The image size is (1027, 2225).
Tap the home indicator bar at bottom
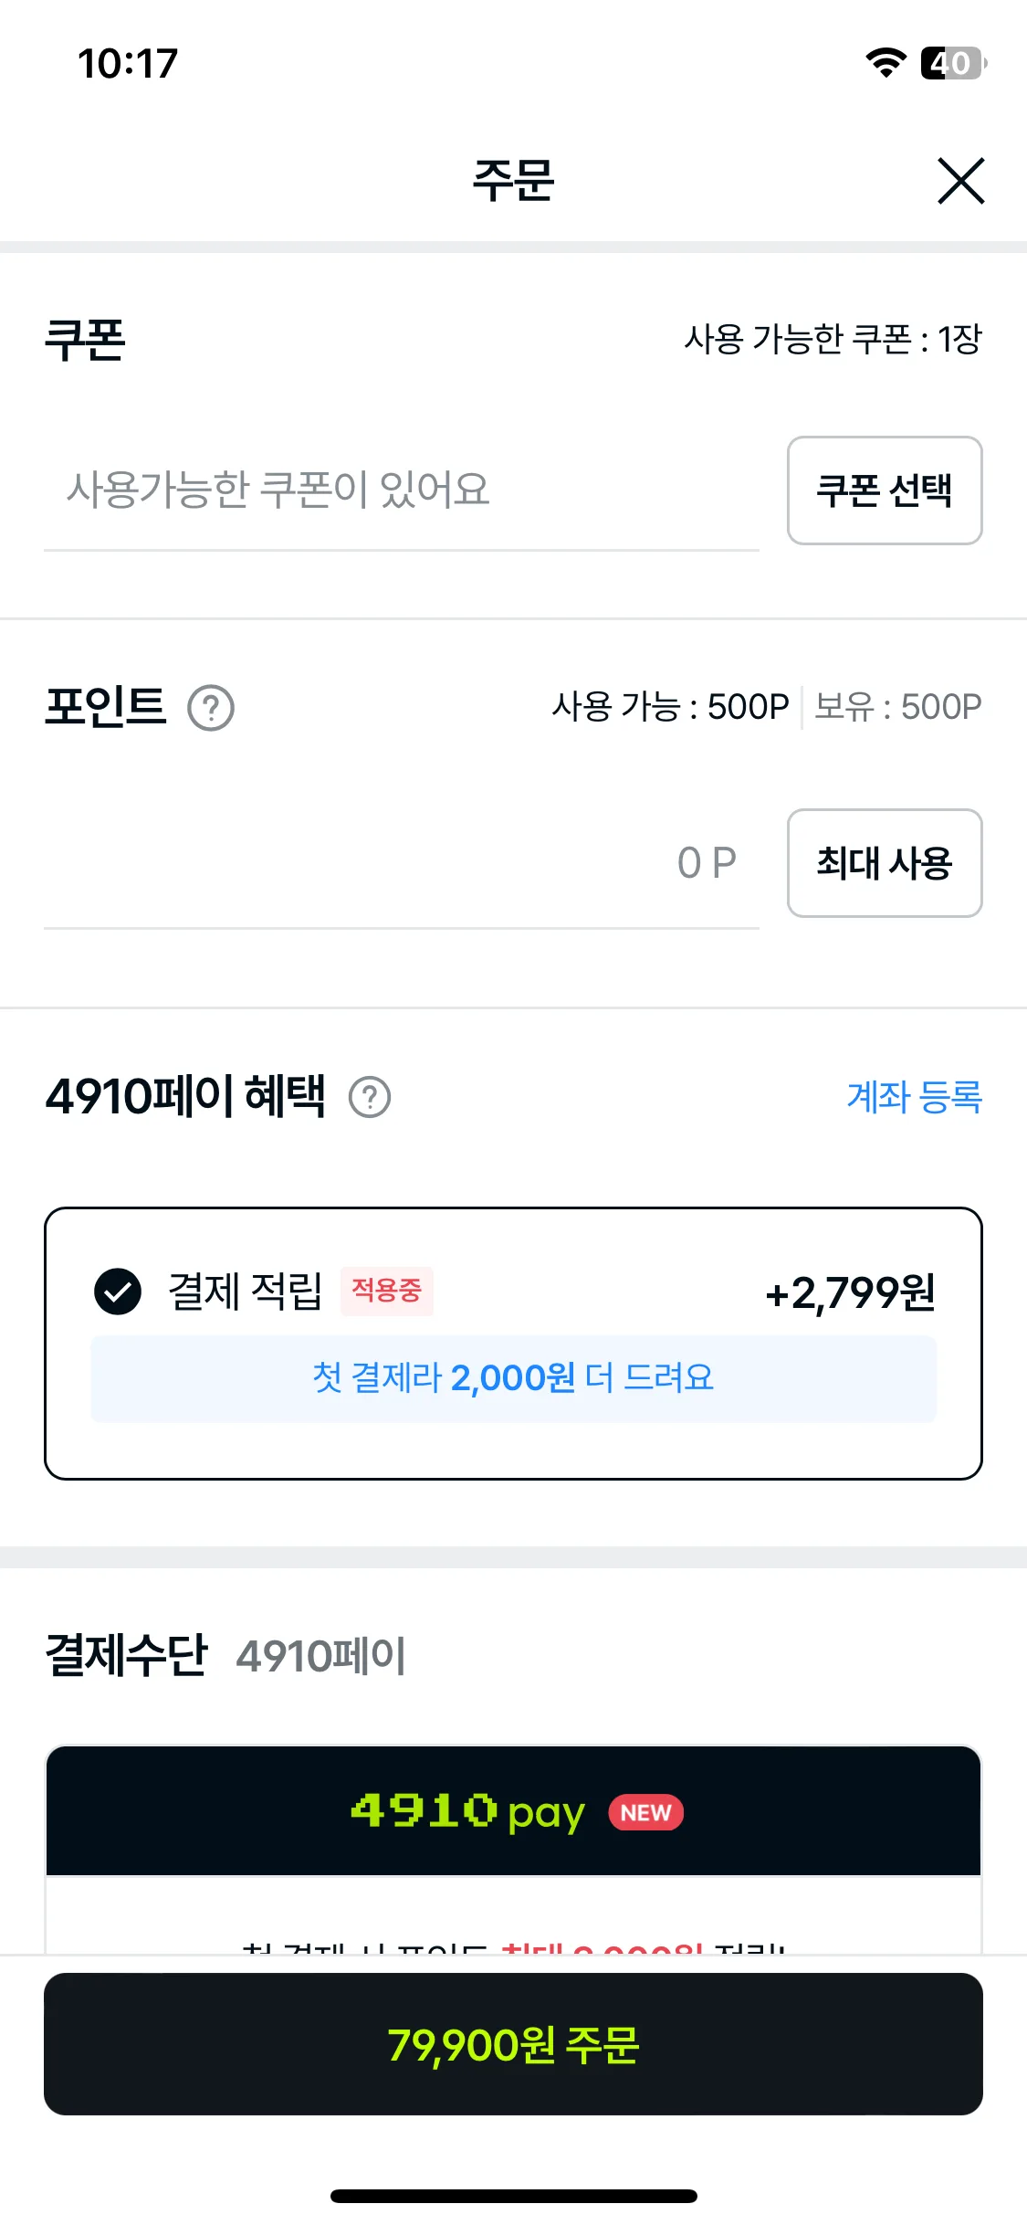point(513,2196)
